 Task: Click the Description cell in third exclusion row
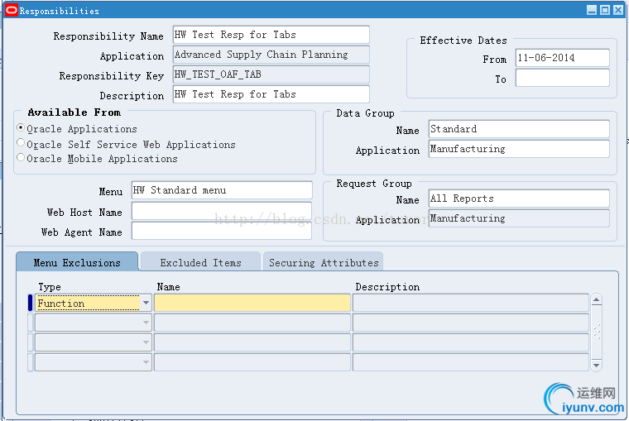tap(471, 342)
